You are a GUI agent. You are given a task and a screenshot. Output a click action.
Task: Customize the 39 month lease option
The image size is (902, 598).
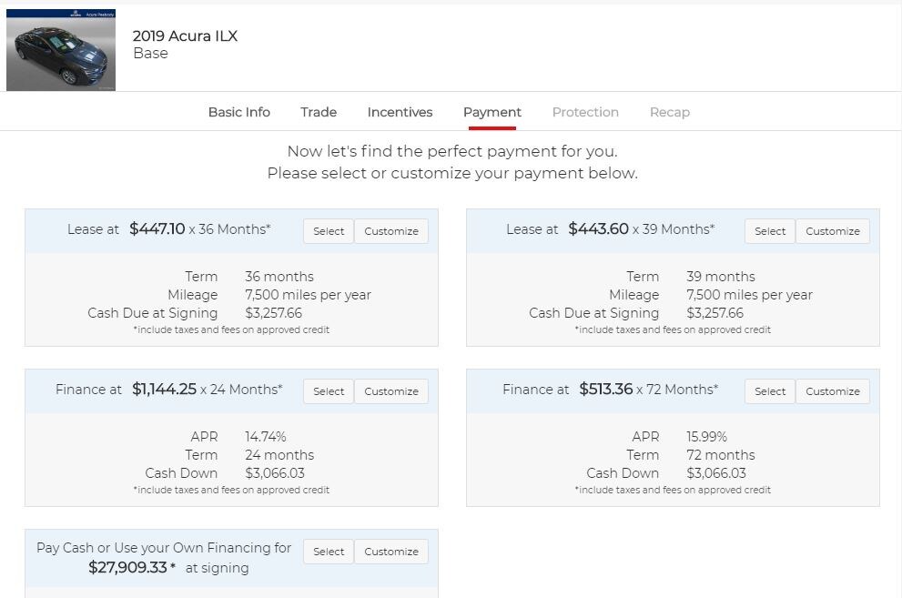833,231
